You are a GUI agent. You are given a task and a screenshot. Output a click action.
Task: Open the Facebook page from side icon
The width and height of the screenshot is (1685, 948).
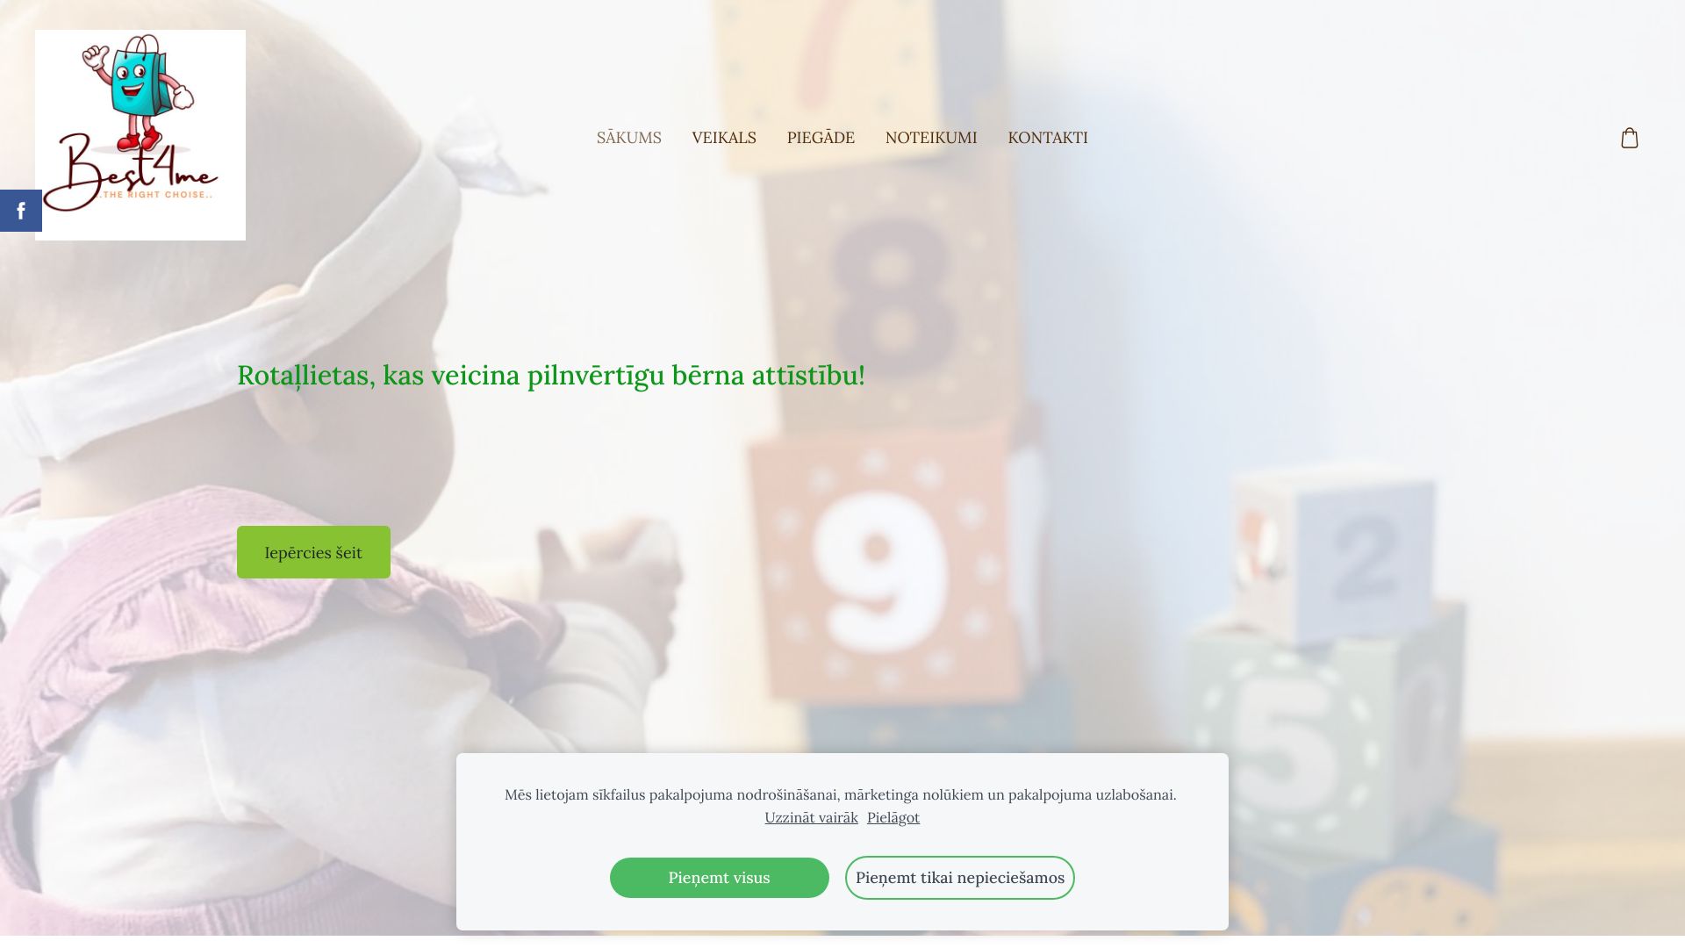coord(21,211)
